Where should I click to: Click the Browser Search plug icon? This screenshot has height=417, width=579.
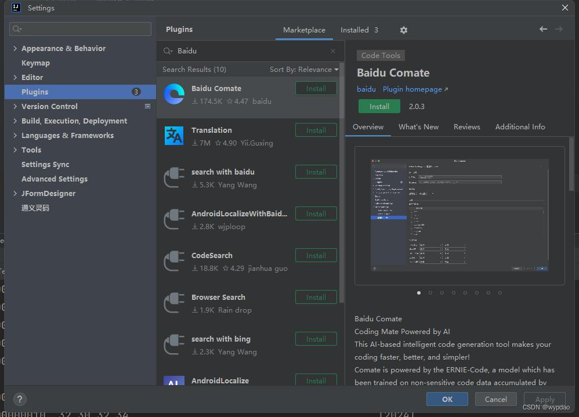(x=174, y=303)
